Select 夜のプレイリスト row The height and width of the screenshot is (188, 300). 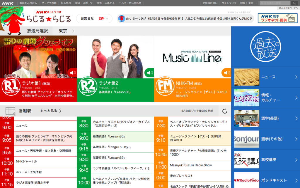click(192, 176)
